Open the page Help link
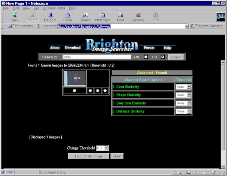 (x=167, y=48)
